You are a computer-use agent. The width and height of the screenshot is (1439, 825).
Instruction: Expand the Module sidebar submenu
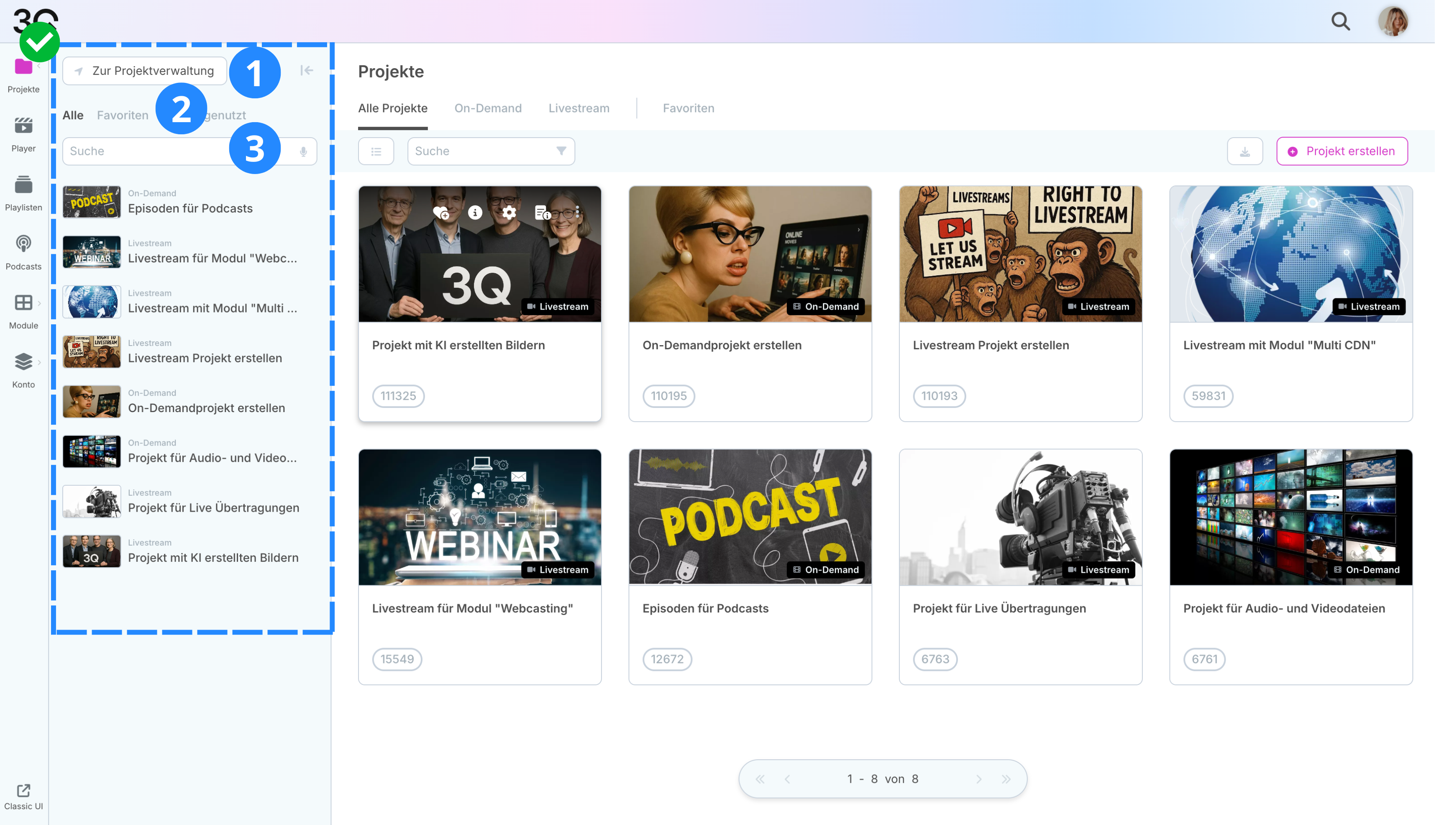click(39, 304)
